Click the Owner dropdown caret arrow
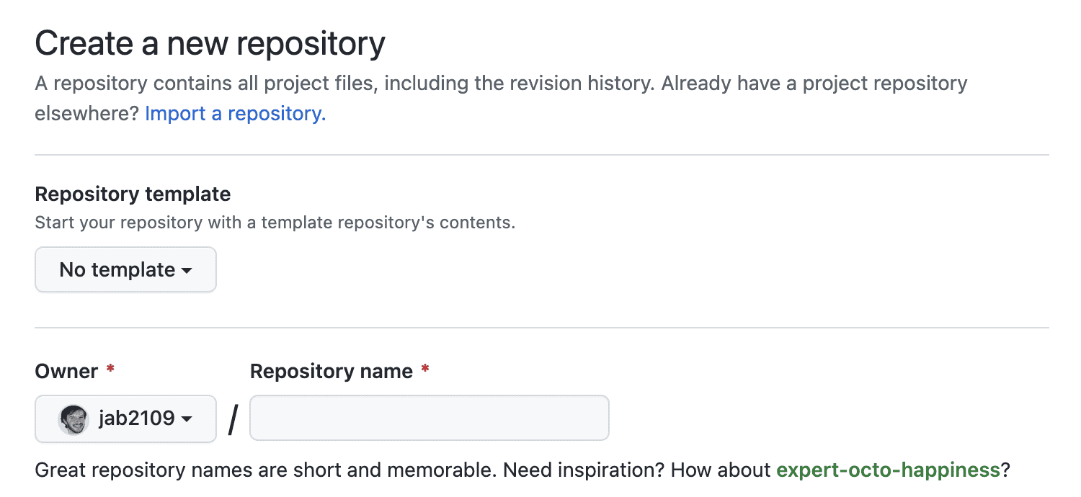The image size is (1081, 497). [187, 418]
